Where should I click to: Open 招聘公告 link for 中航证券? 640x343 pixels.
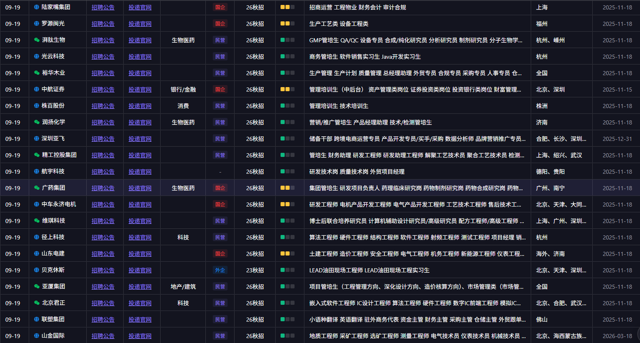pyautogui.click(x=103, y=90)
